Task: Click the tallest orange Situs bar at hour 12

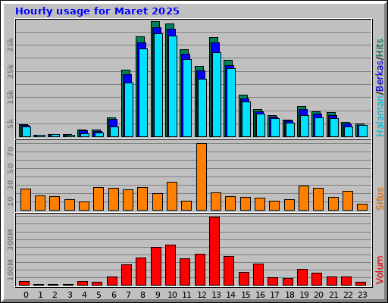Action: [202, 176]
